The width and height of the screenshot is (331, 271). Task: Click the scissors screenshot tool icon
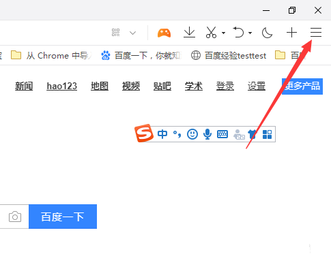(x=211, y=32)
